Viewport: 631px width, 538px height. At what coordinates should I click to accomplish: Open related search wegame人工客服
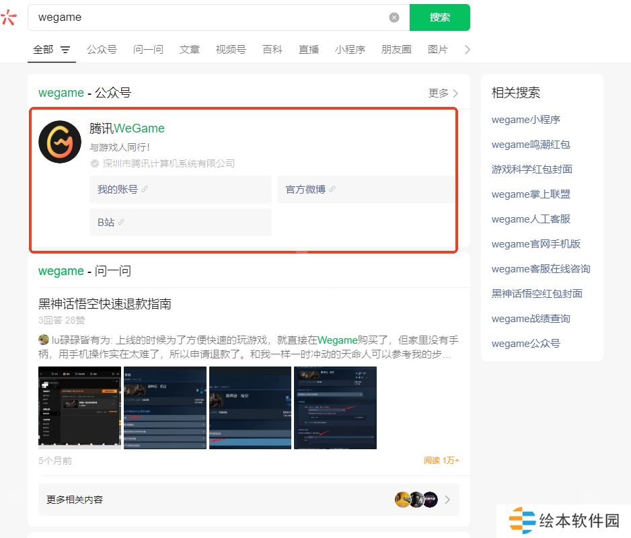pyautogui.click(x=531, y=219)
